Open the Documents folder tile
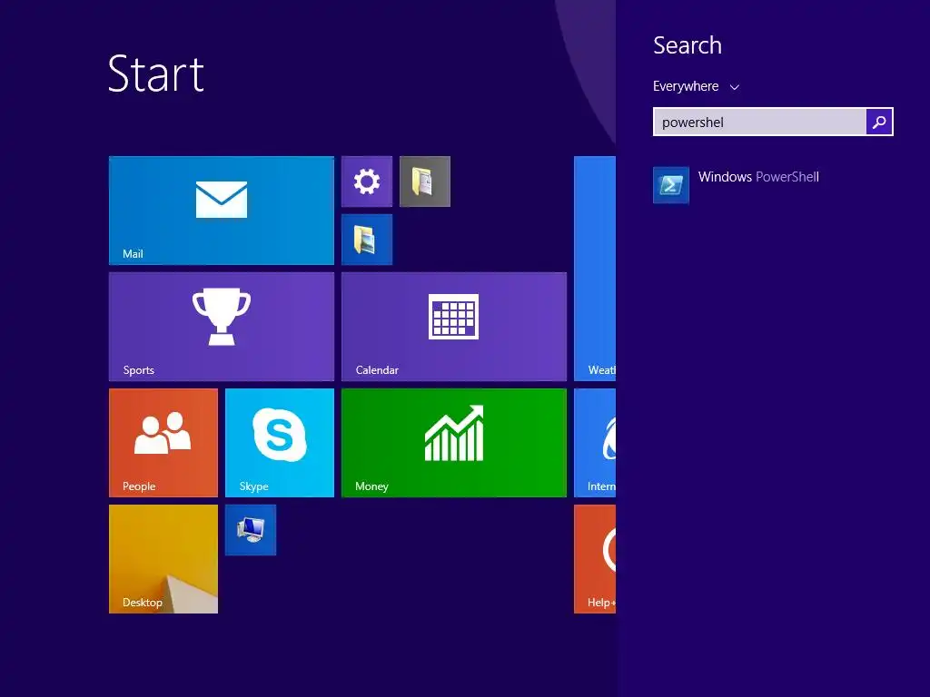 click(425, 182)
